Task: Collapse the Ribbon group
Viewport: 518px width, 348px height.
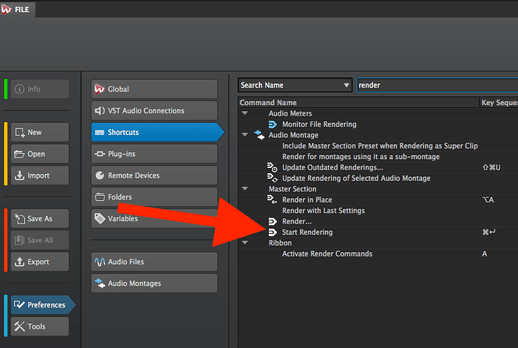Action: [x=244, y=243]
